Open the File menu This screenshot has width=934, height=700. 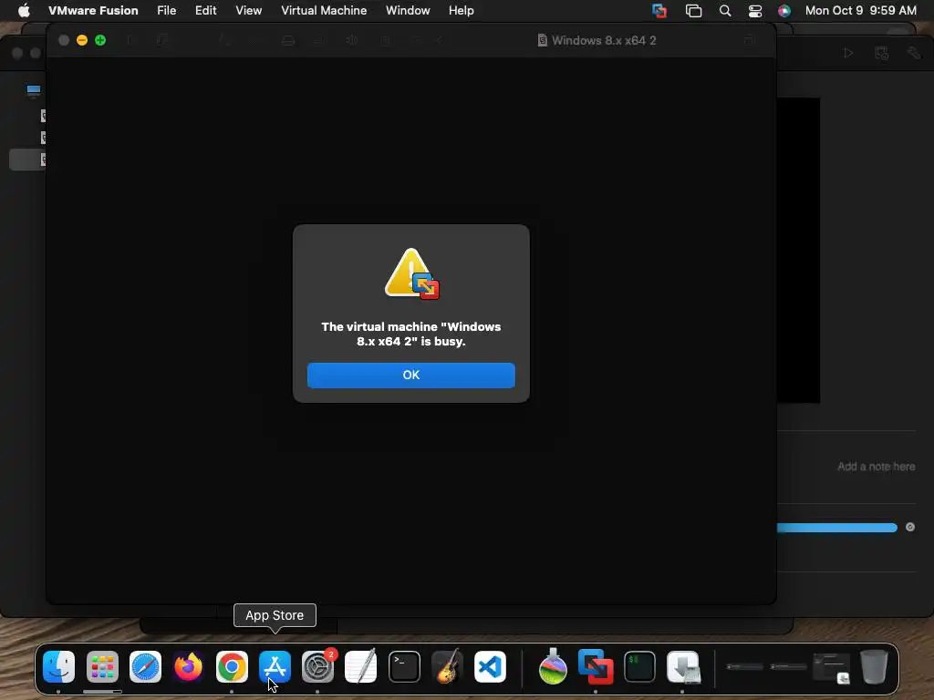coord(166,10)
